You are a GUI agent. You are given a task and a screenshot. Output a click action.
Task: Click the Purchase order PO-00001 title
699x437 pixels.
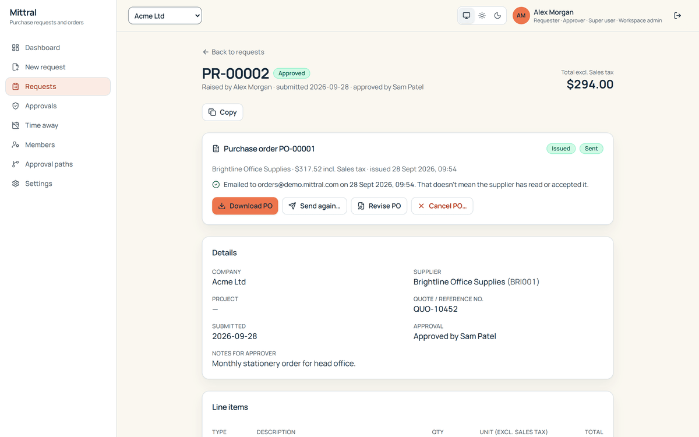[269, 149]
